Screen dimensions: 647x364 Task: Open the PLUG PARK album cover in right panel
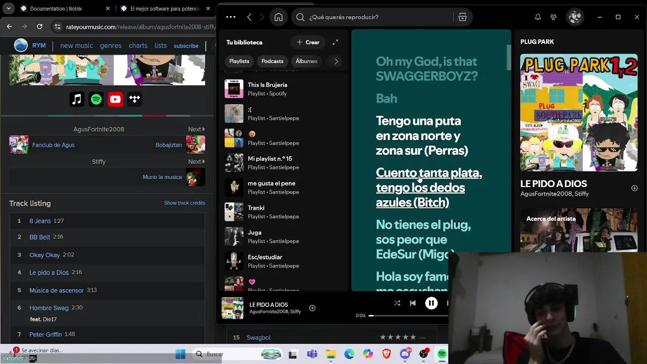579,113
